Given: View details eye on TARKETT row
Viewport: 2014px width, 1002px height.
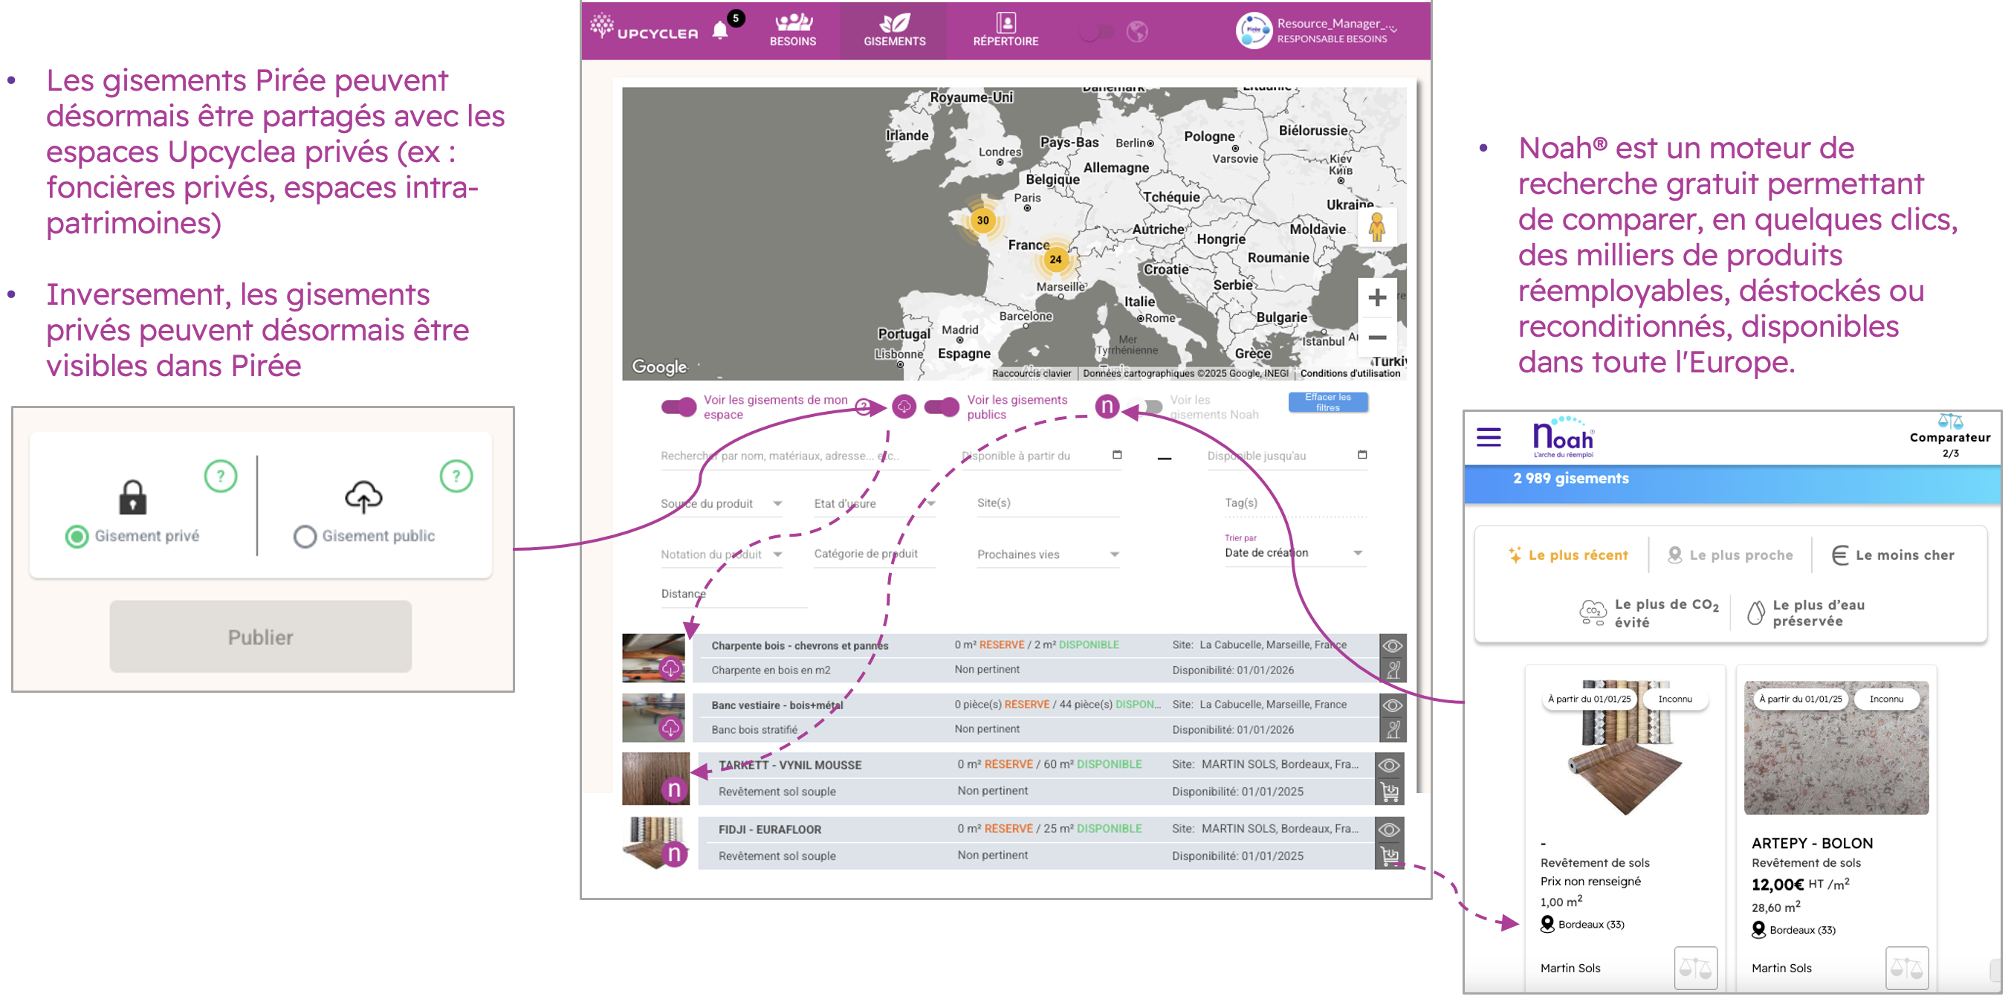Looking at the screenshot, I should [x=1389, y=766].
